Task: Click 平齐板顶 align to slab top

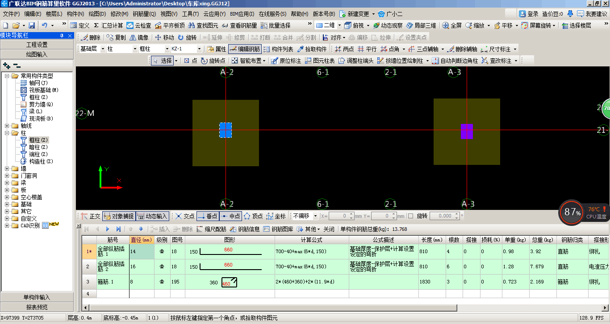Action: click(170, 25)
